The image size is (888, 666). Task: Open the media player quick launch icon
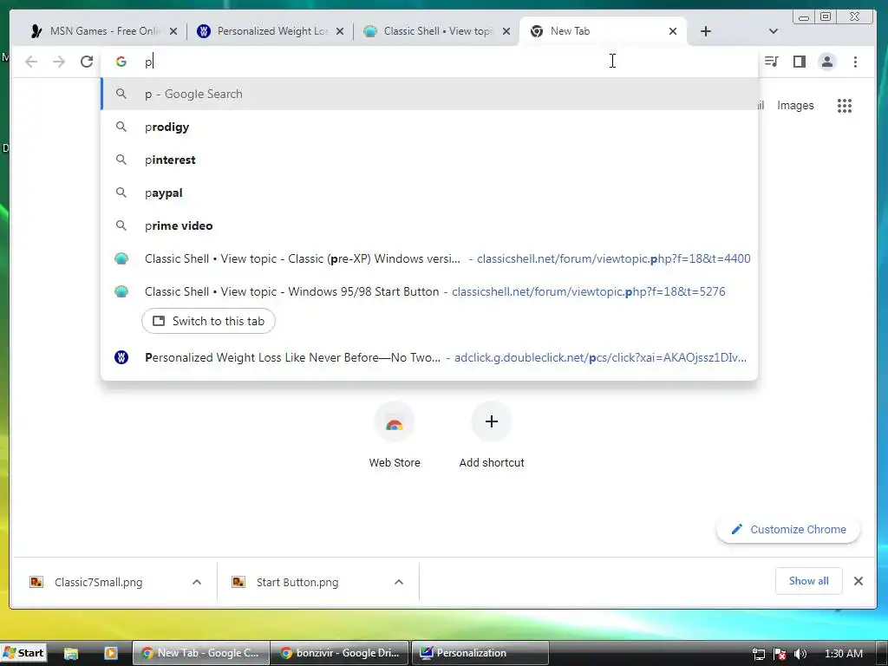[111, 654]
